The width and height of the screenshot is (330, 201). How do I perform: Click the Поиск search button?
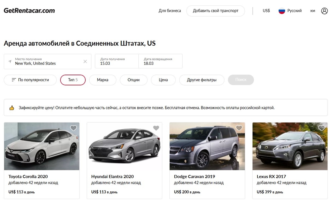pyautogui.click(x=241, y=80)
